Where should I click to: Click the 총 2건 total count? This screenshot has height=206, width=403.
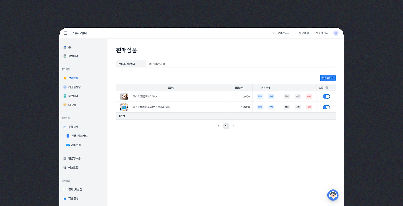pyautogui.click(x=122, y=116)
